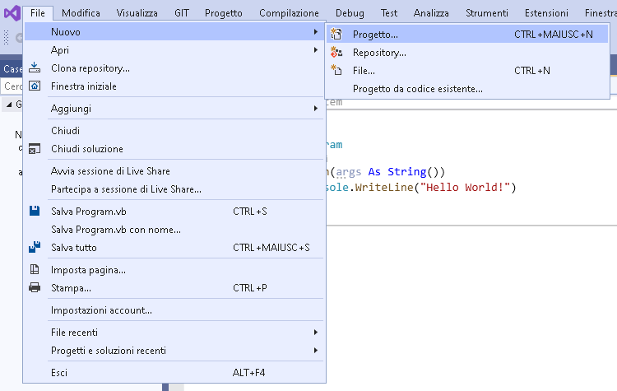617x391 pixels.
Task: Open the Strumenti menu
Action: click(x=487, y=13)
